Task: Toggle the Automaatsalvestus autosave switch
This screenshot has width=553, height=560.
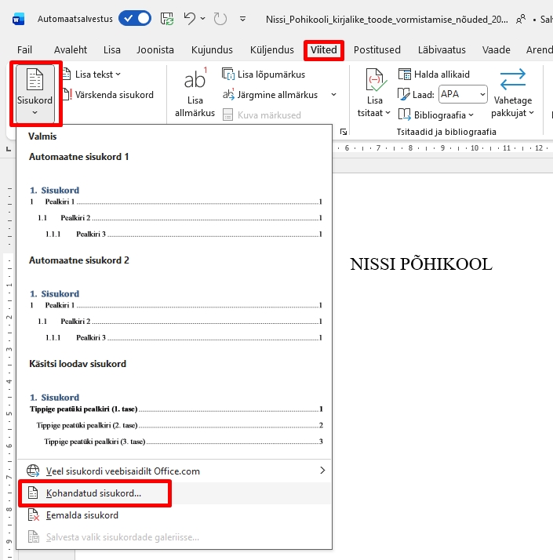Action: 134,18
